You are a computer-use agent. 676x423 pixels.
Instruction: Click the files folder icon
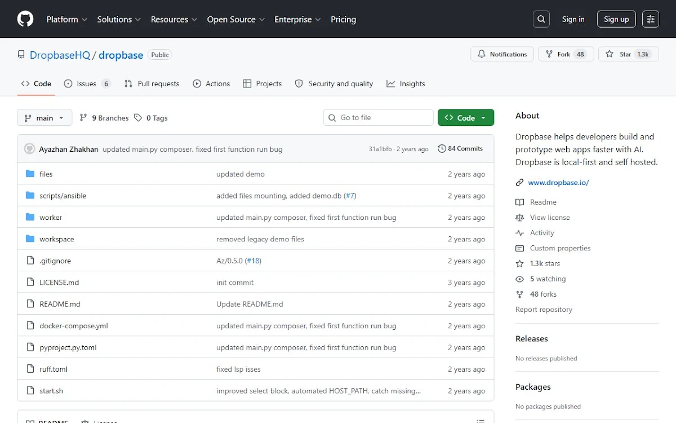click(x=30, y=174)
